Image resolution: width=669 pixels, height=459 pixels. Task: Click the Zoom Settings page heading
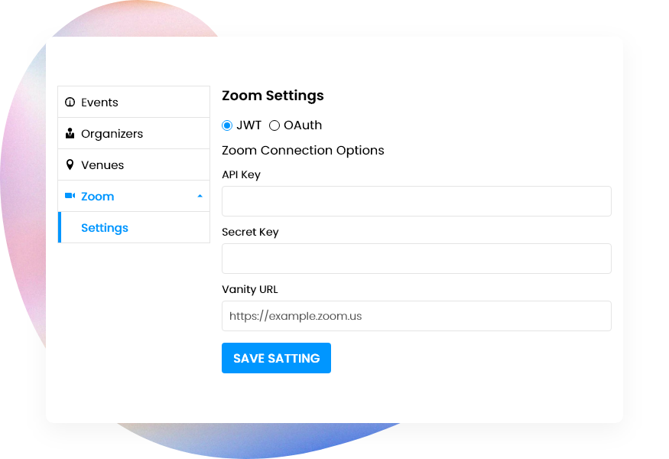point(272,96)
